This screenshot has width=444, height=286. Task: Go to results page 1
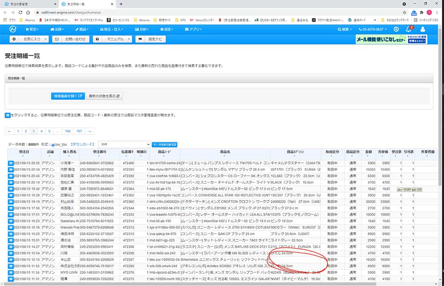(18, 131)
